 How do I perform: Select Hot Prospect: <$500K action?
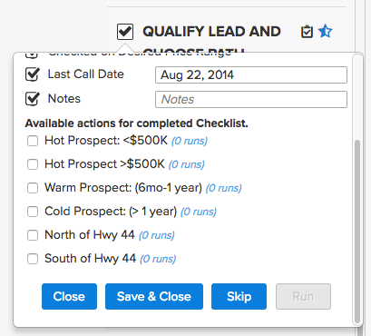pyautogui.click(x=33, y=141)
